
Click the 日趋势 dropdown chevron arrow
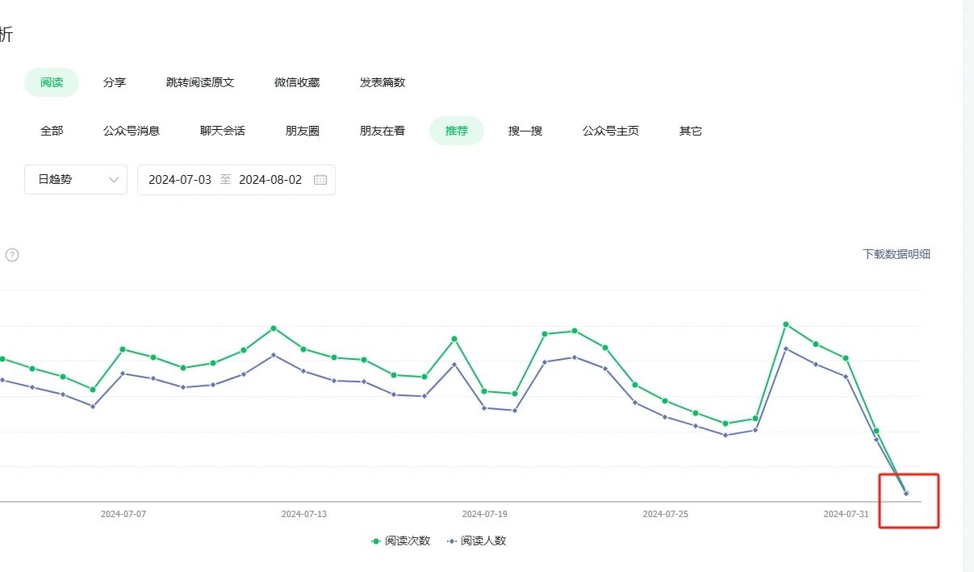coord(114,180)
